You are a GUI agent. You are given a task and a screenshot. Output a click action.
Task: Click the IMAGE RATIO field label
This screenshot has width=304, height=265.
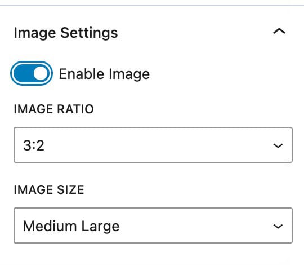pos(53,109)
